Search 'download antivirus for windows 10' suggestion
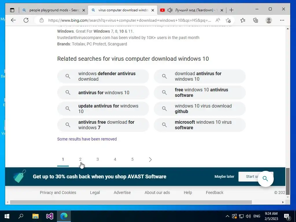The height and width of the screenshot is (222, 296). point(199,76)
